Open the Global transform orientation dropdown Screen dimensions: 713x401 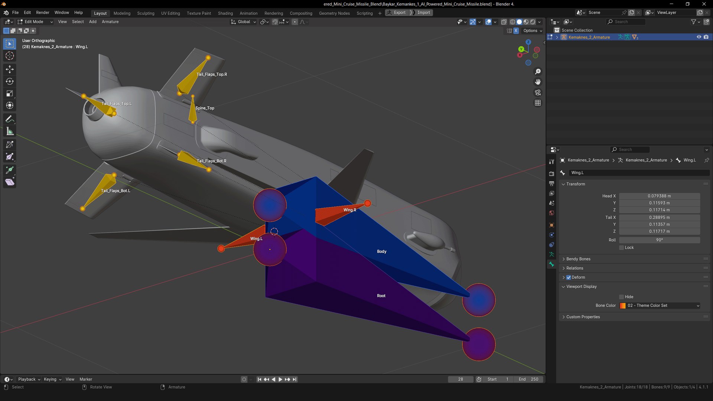[244, 22]
